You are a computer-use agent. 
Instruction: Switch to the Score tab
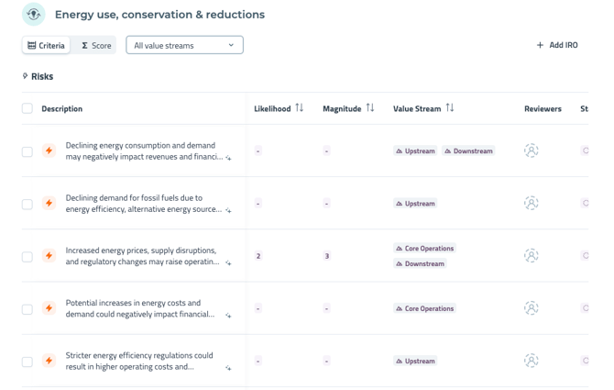96,45
